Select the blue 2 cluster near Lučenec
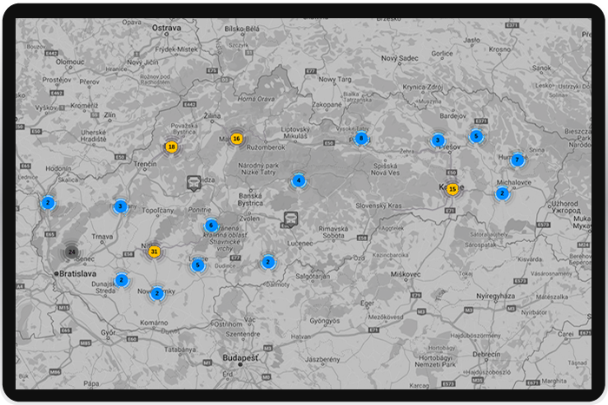This screenshot has height=405, width=608. (x=268, y=262)
